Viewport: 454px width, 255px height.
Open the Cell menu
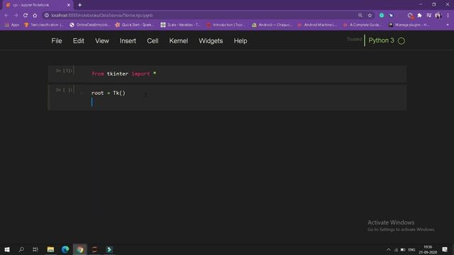153,41
